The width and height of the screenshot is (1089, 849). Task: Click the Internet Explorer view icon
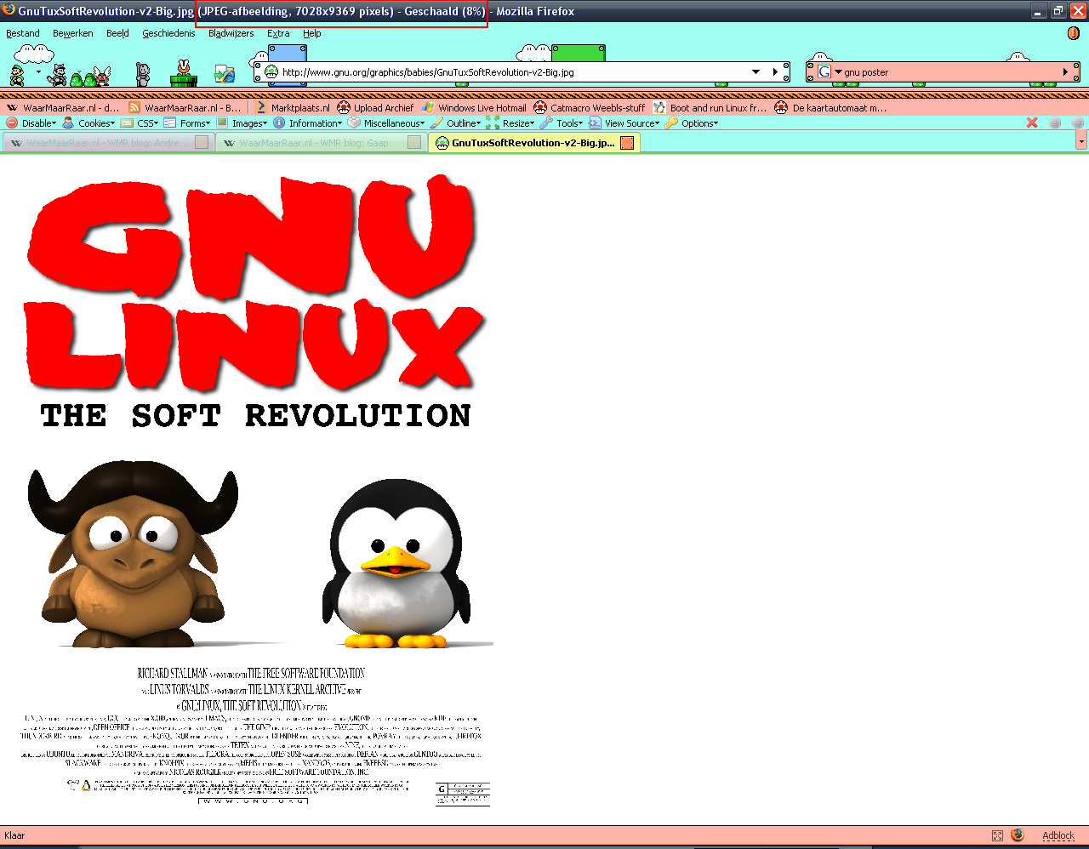(x=224, y=75)
